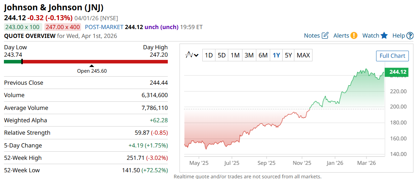Click the Open 245.60 marker triangle

[92, 66]
